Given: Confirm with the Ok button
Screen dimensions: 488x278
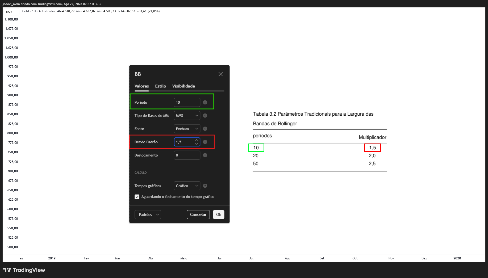Looking at the screenshot, I should pos(219,214).
